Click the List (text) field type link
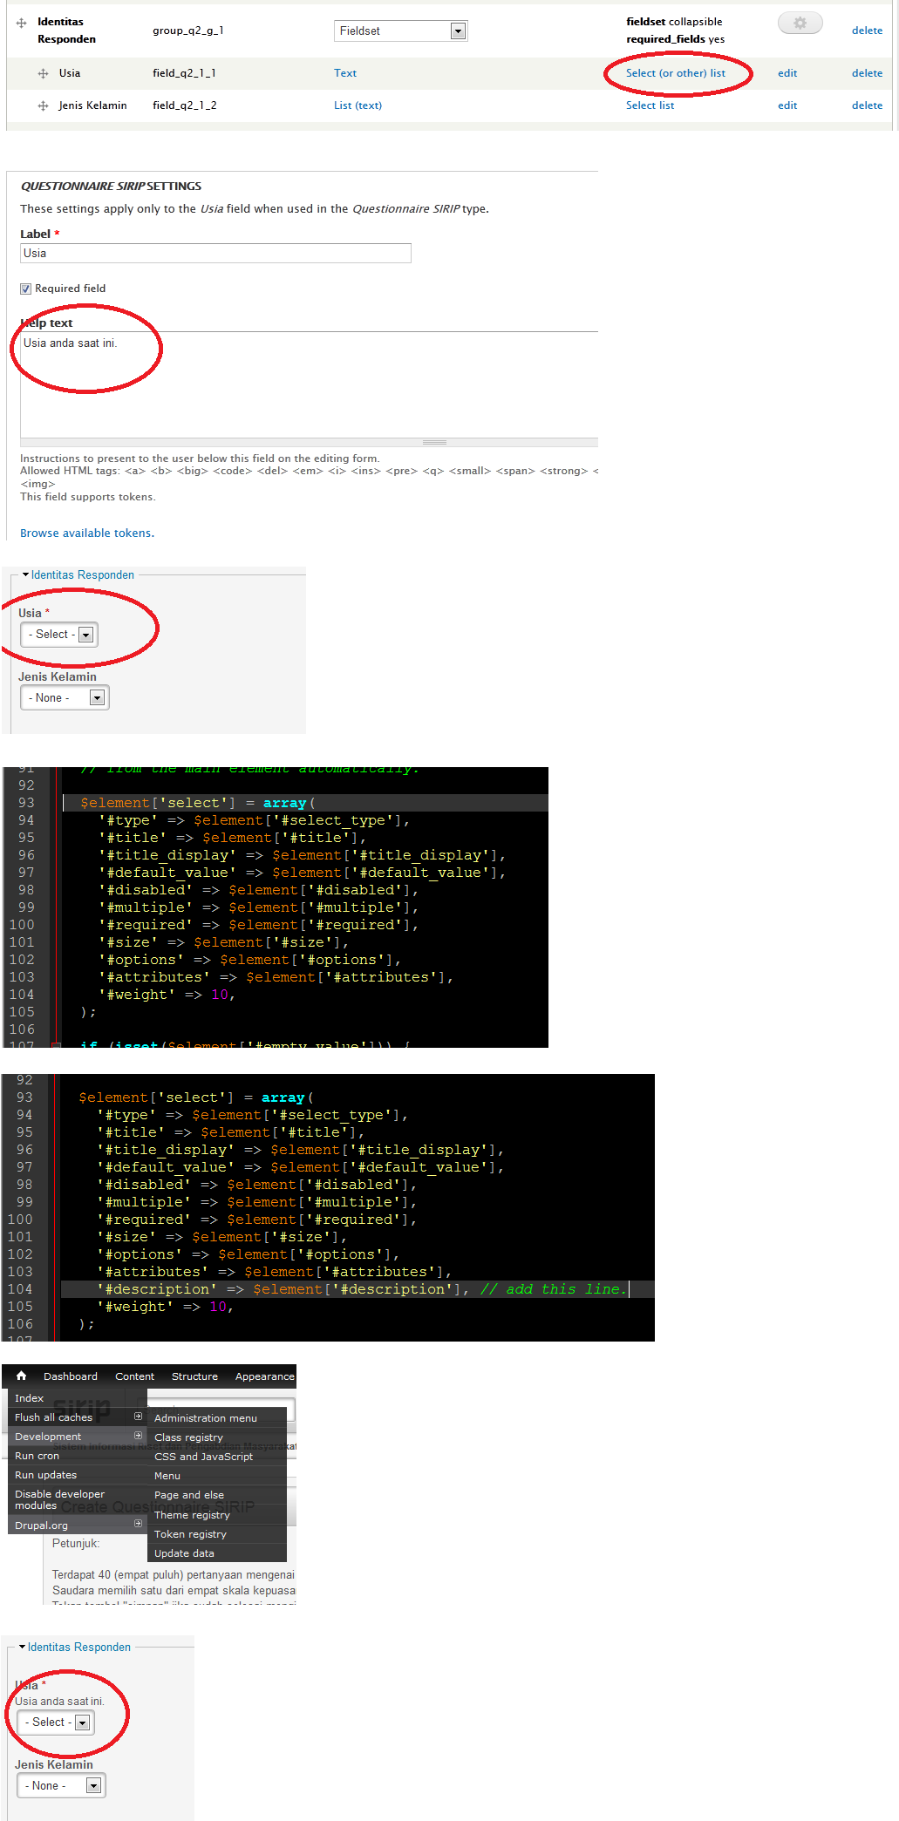 point(358,105)
